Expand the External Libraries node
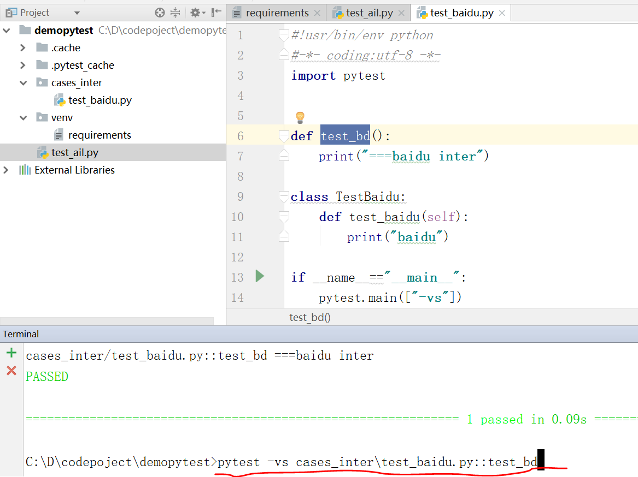 (x=5, y=170)
